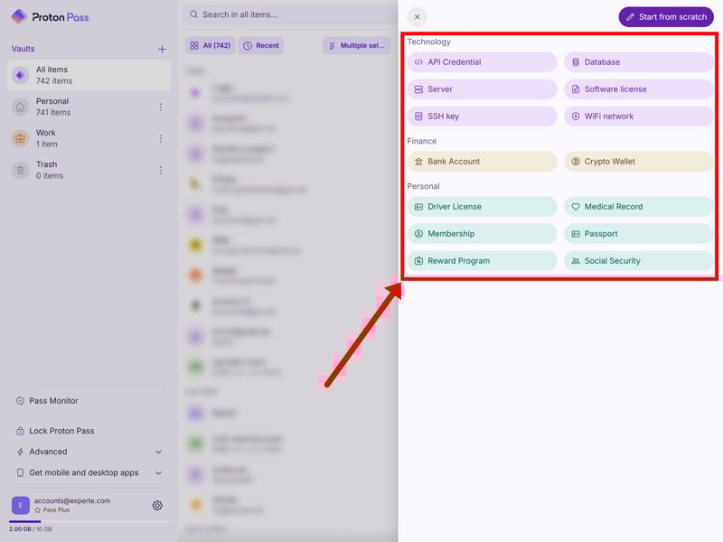
Task: Select the All (742) filter tab
Action: pyautogui.click(x=209, y=45)
